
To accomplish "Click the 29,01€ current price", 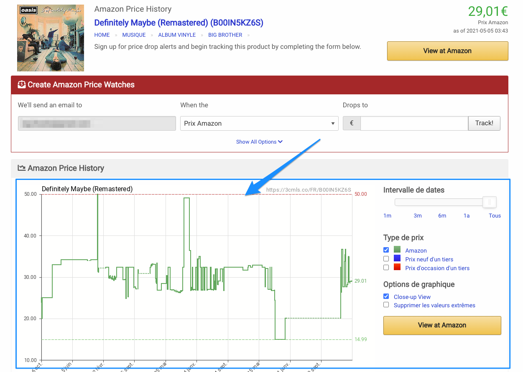I will tap(488, 11).
